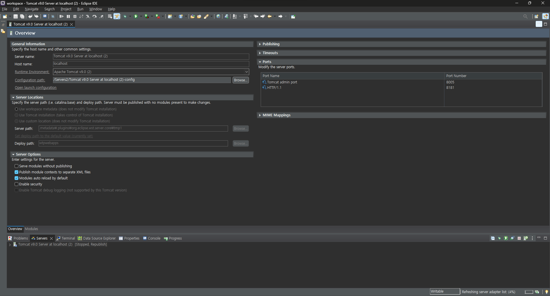This screenshot has height=296, width=550.
Task: Select Use Tomcat installation radio option
Action: [17, 115]
